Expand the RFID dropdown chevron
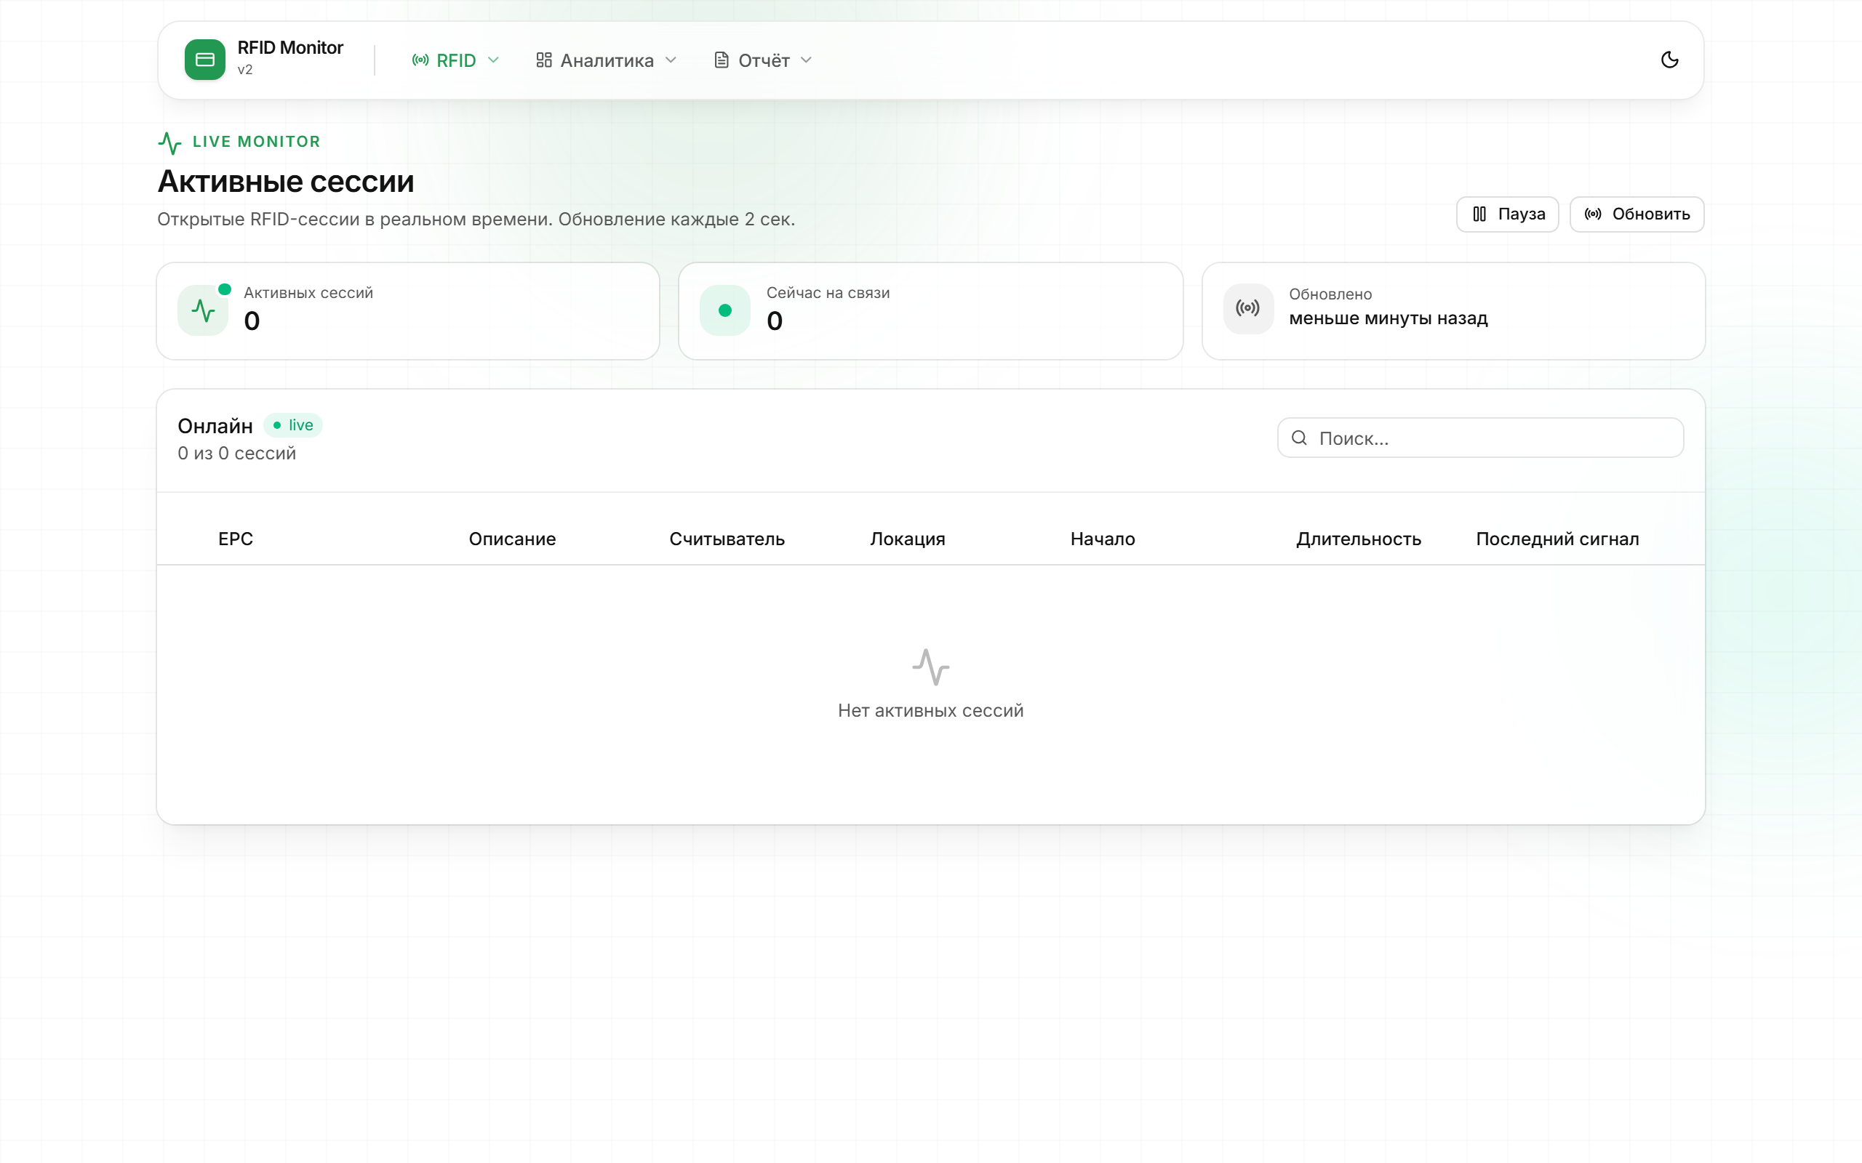 pos(493,60)
